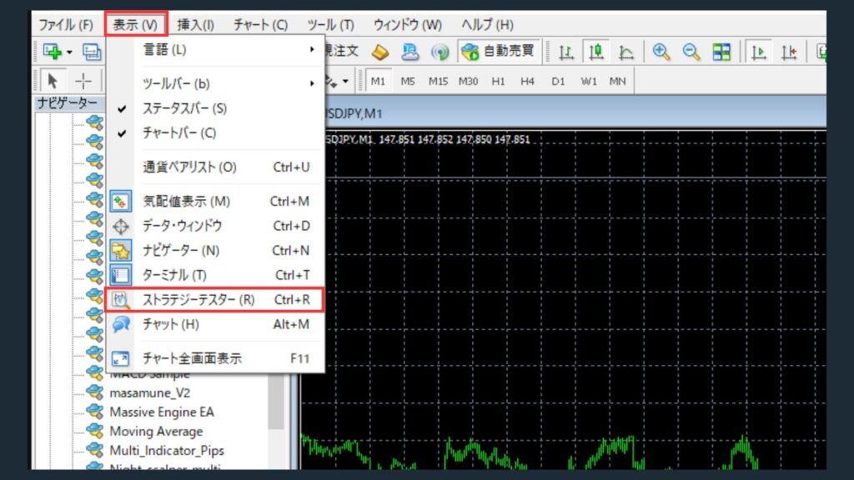854x480 pixels.
Task: Click the navigator vertical scrollbar
Action: [x=276, y=402]
